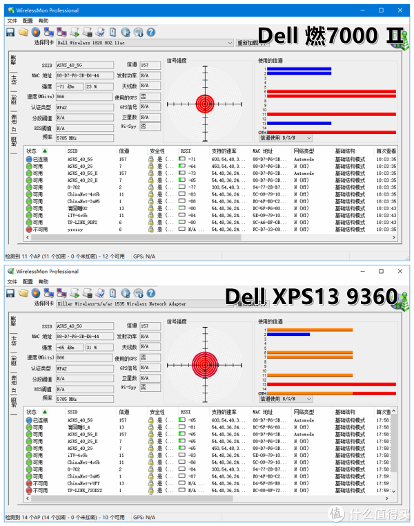
Task: Click 支持的速率 column header in lower window
Action: [x=230, y=412]
